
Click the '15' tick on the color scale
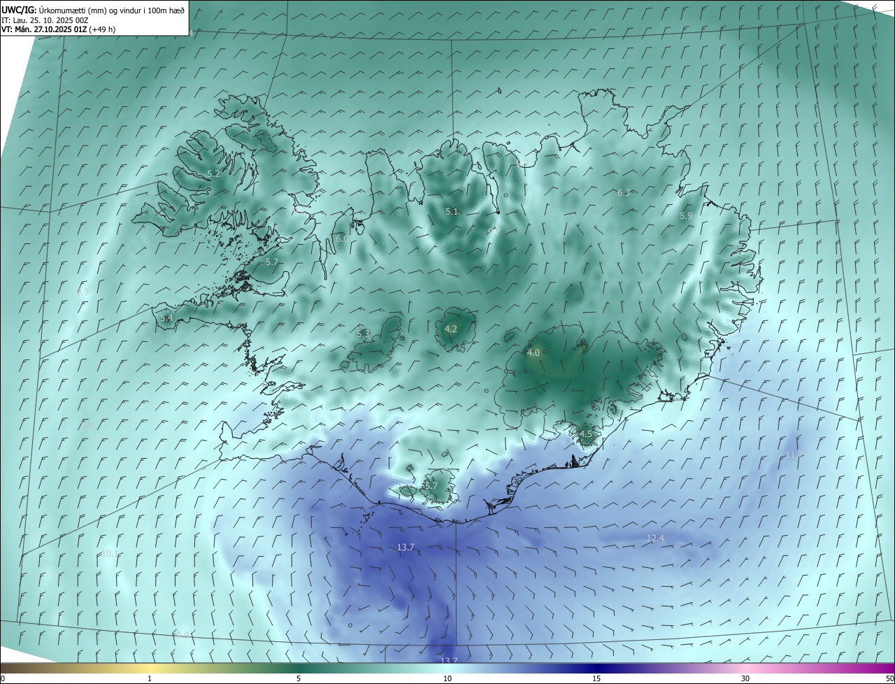click(596, 678)
